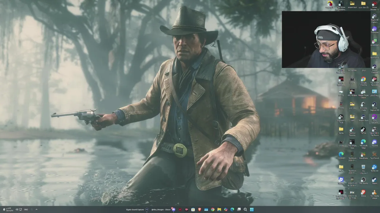
Task: Open the kante desktop folder
Action: (x=341, y=131)
